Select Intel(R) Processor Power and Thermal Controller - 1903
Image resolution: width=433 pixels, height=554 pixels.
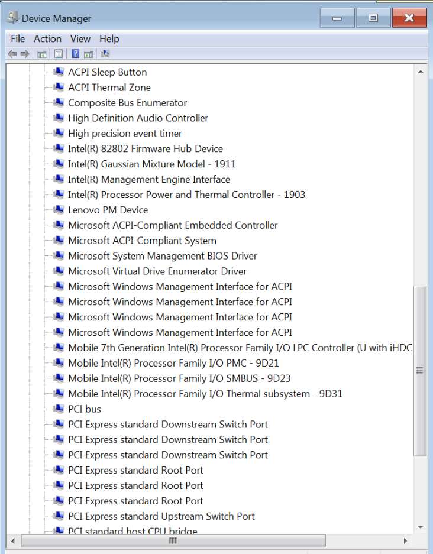187,195
